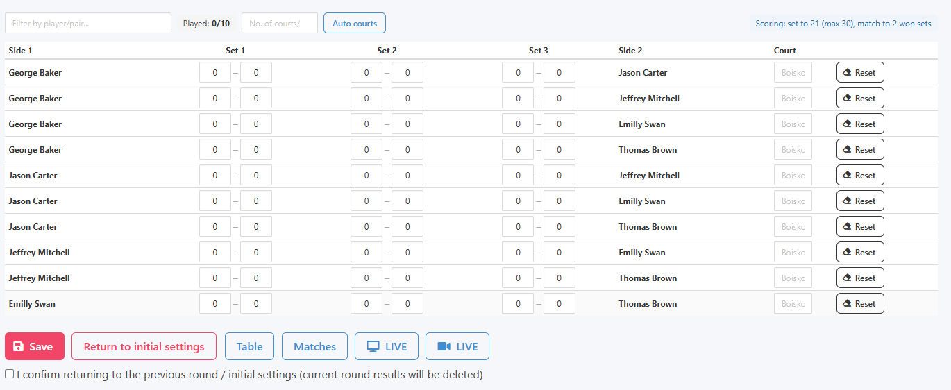
Task: Focus the Filter by player/pair field
Action: click(x=88, y=23)
